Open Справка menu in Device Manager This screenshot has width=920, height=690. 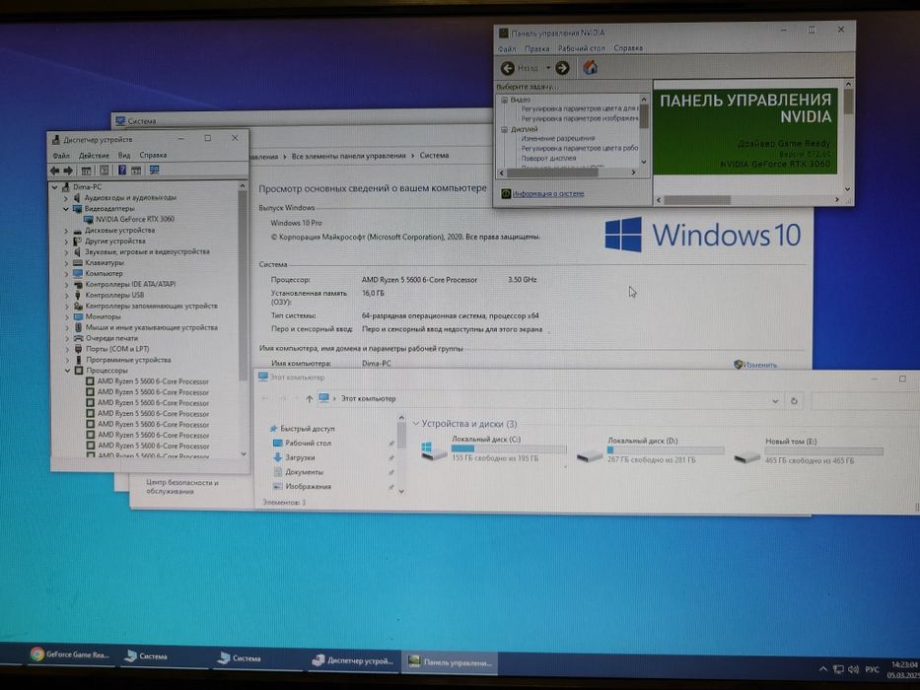(153, 155)
